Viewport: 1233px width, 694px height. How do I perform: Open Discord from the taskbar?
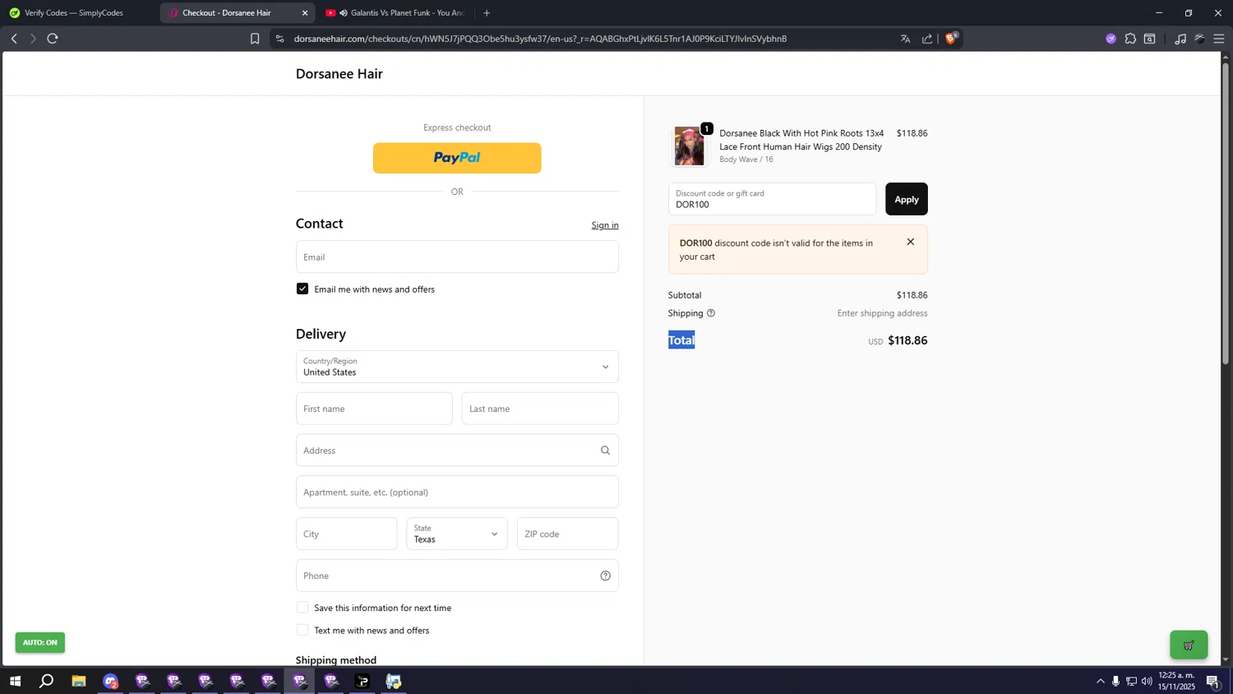111,681
